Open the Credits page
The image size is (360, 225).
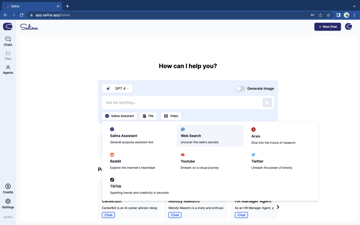[x=8, y=189]
